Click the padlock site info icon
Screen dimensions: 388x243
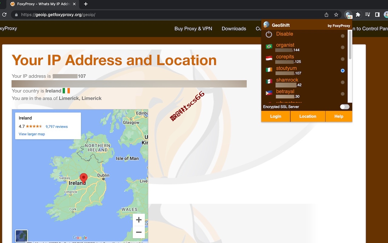pyautogui.click(x=16, y=15)
